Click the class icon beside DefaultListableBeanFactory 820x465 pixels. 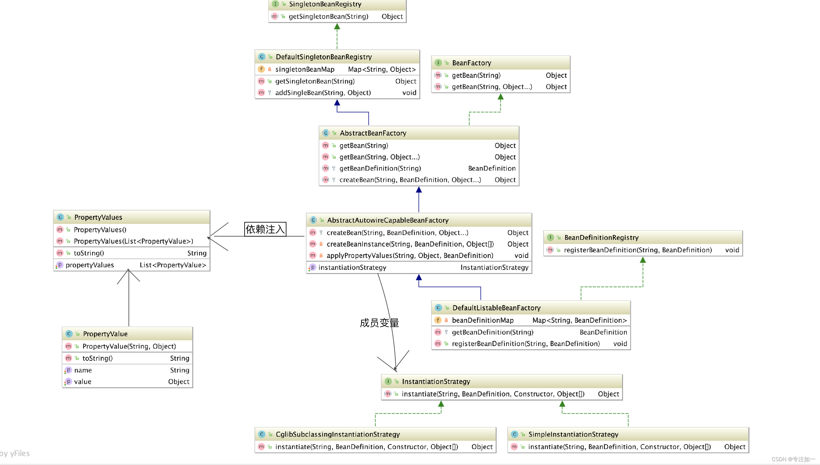438,307
